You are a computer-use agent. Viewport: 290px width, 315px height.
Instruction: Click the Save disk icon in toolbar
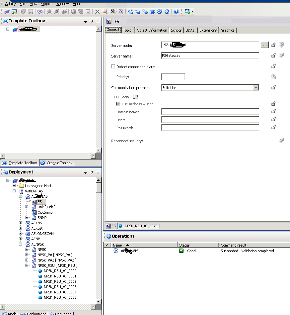(31, 12)
